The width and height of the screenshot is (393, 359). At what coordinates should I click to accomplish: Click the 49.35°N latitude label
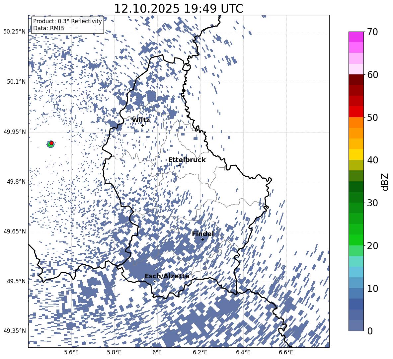coord(15,331)
